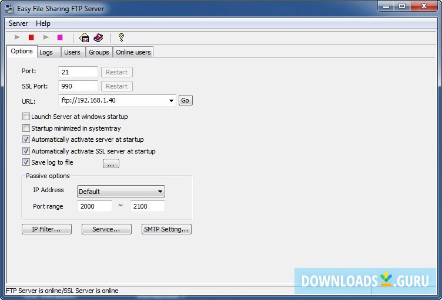
Task: Expand the URL dropdown list
Action: [x=171, y=101]
